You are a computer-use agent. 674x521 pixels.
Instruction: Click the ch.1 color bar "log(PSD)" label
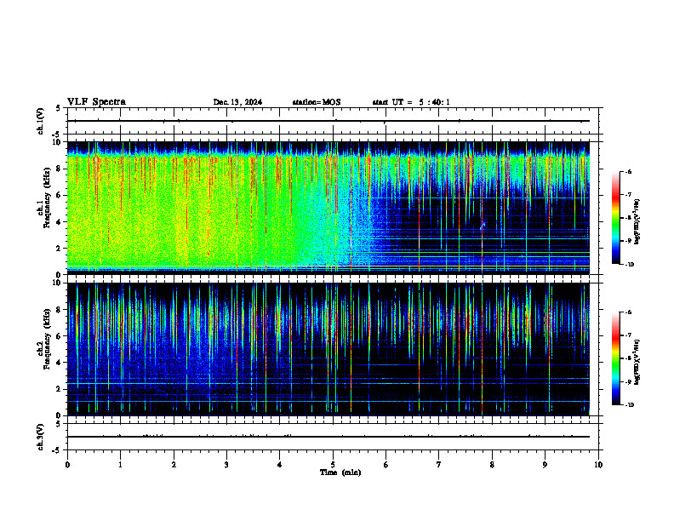click(637, 222)
